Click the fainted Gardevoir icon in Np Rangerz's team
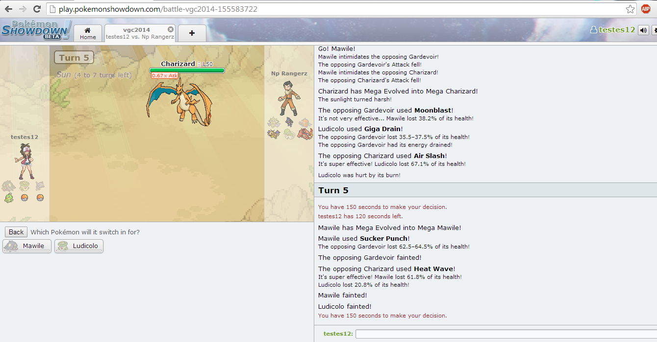The image size is (657, 342). [x=289, y=134]
